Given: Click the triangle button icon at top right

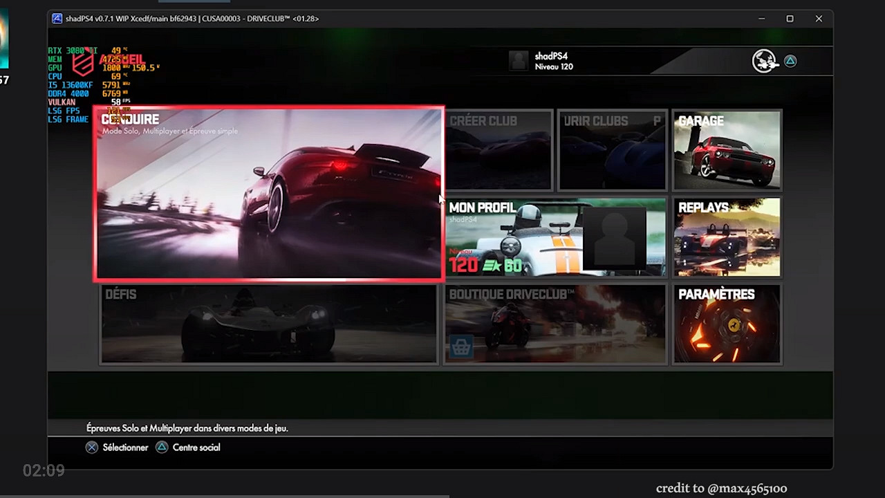Looking at the screenshot, I should coord(790,62).
